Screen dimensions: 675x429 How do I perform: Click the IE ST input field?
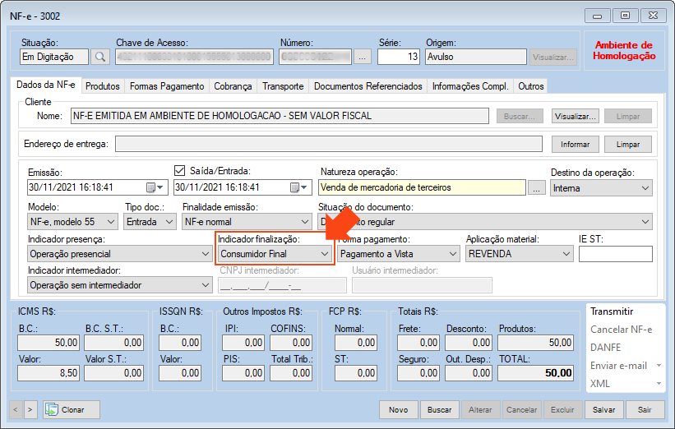(615, 255)
